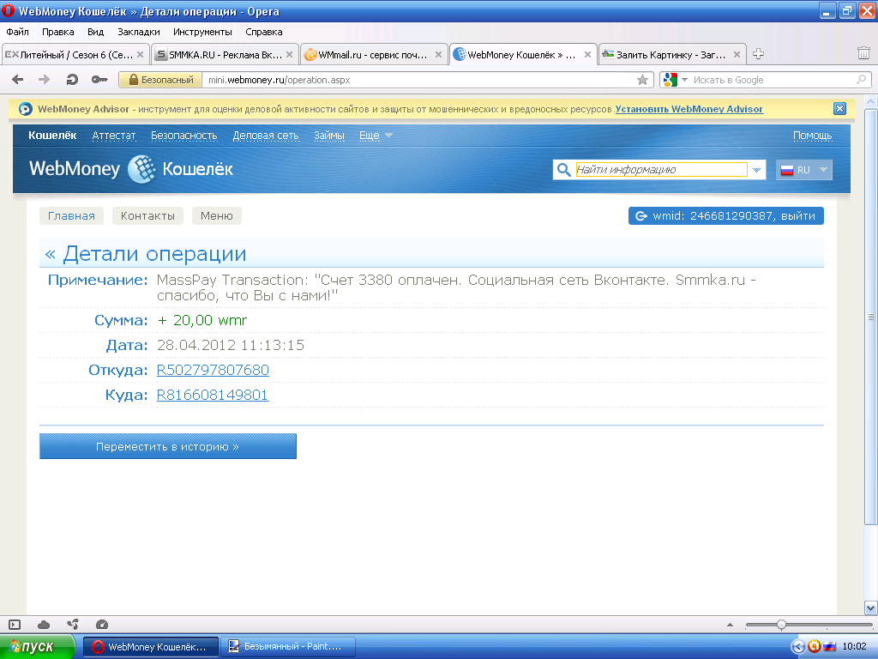Switch to Безымянный - Paint taskbar window
Screen dimensions: 878x659
click(288, 647)
